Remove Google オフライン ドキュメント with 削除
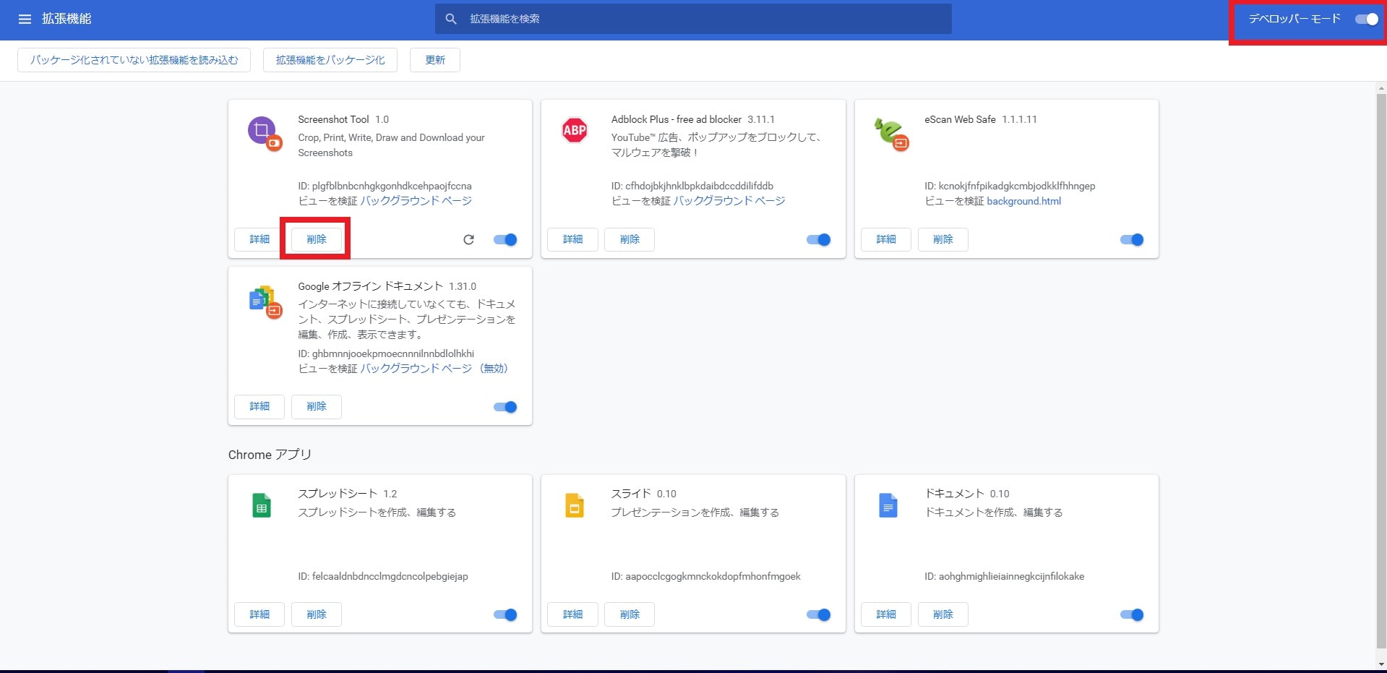Viewport: 1387px width, 673px height. [317, 406]
